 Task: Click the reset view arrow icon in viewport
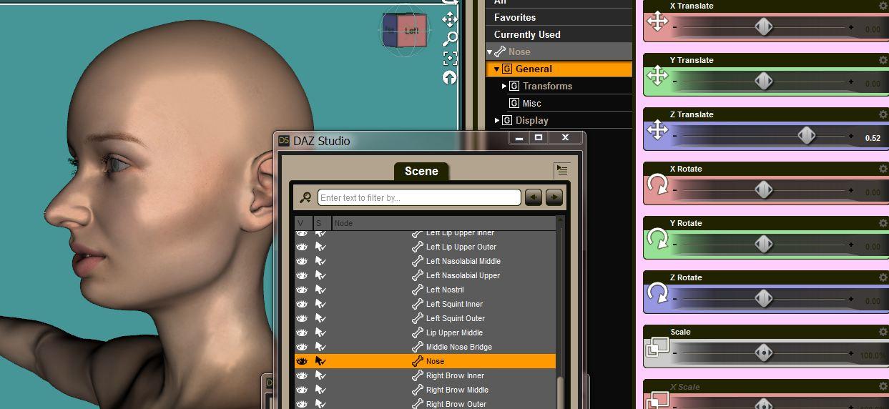450,77
